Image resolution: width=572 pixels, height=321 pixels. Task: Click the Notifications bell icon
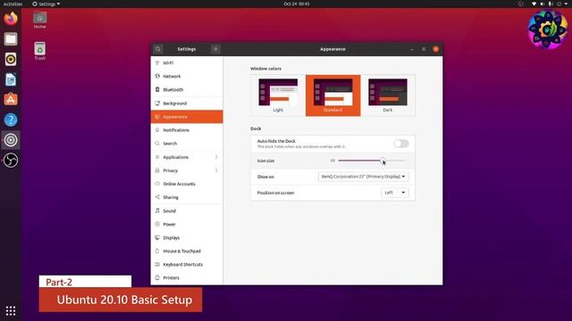(x=157, y=130)
